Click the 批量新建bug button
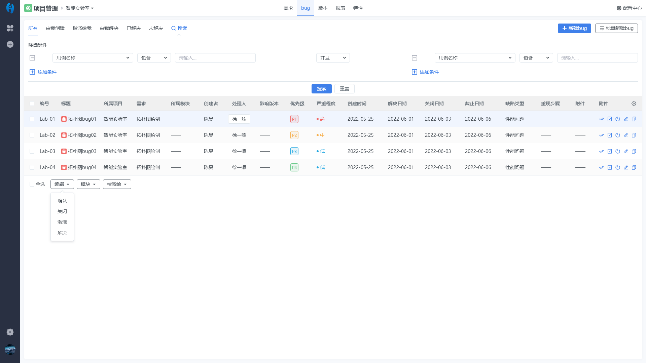Image resolution: width=646 pixels, height=363 pixels. pos(616,28)
